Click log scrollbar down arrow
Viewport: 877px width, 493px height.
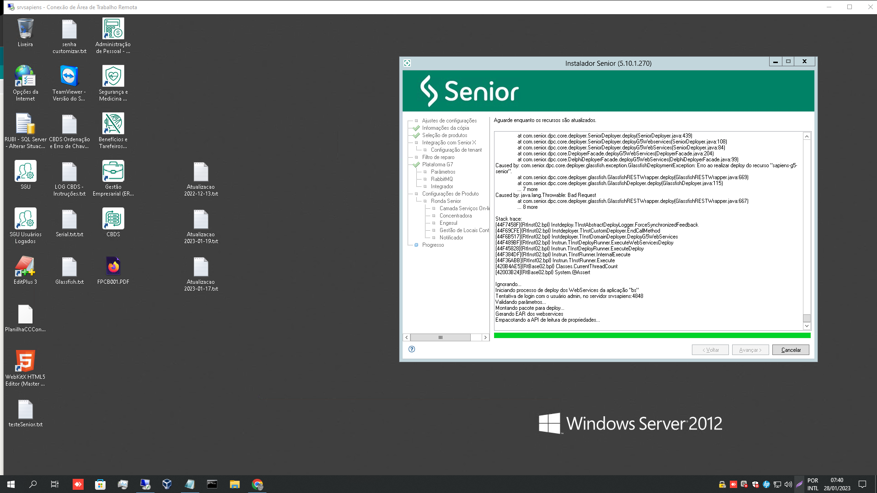point(807,326)
